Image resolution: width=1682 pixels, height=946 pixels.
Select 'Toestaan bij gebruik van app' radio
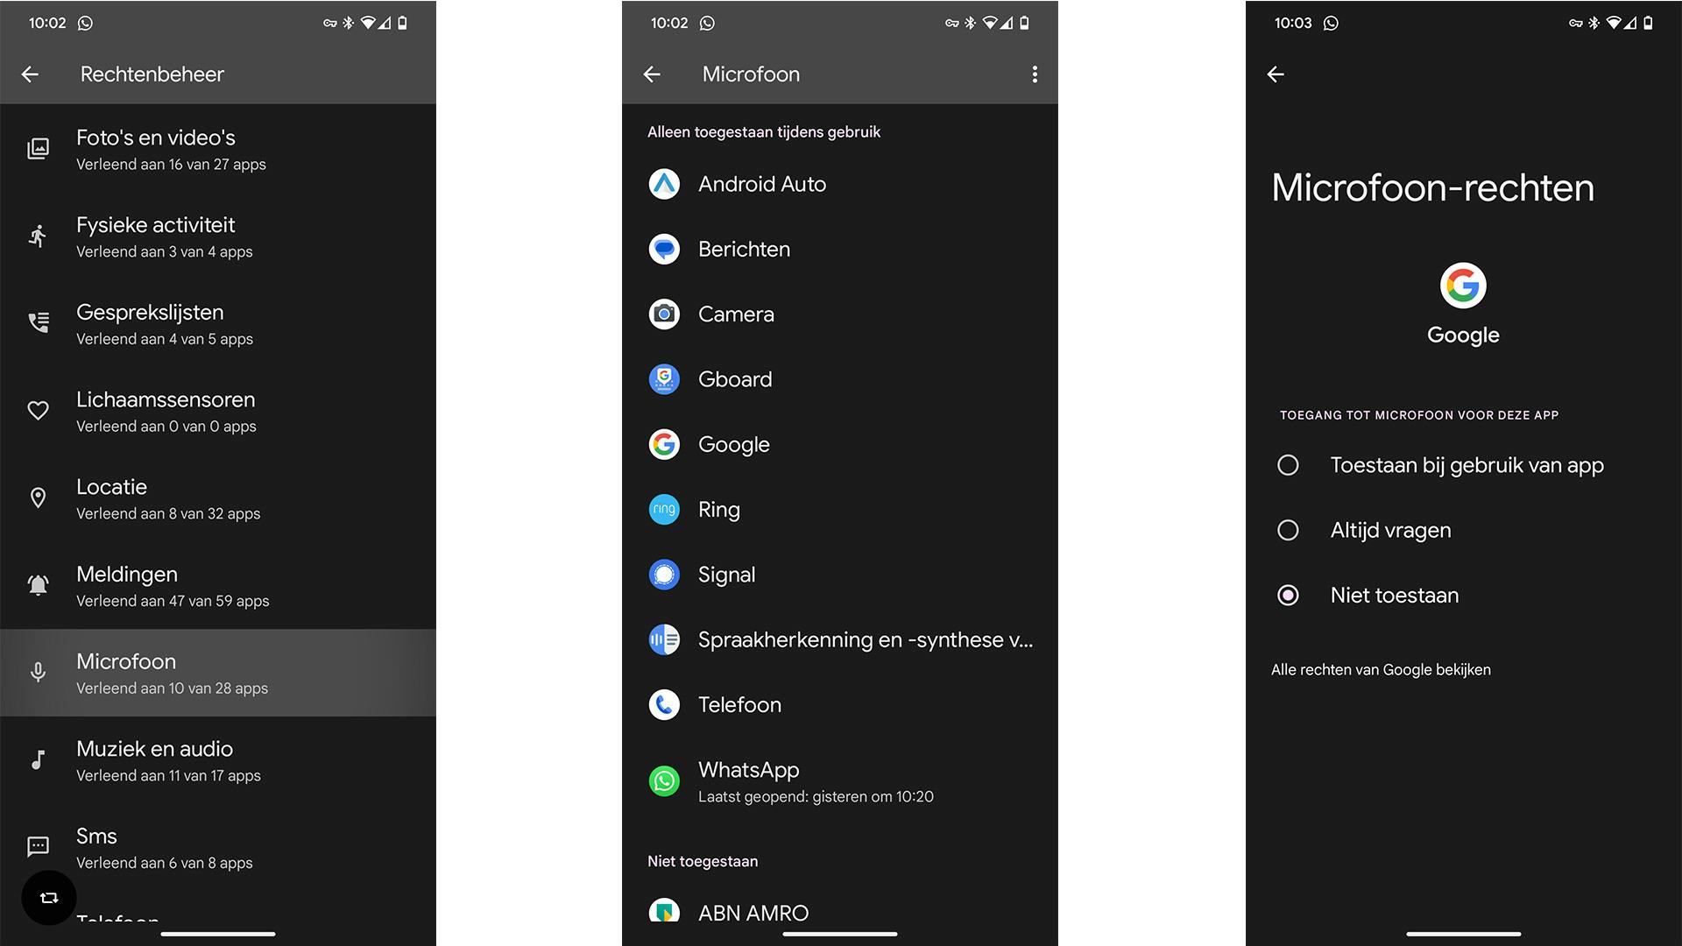click(1288, 465)
